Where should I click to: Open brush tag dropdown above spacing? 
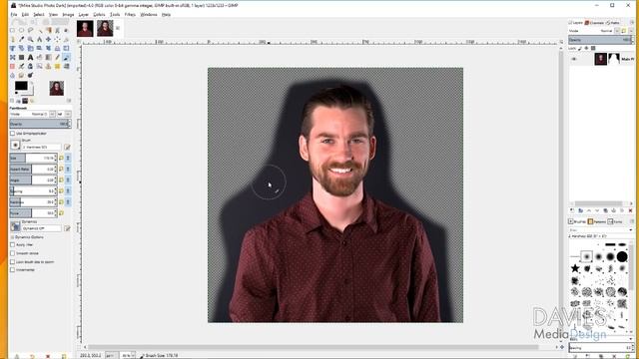(x=630, y=339)
